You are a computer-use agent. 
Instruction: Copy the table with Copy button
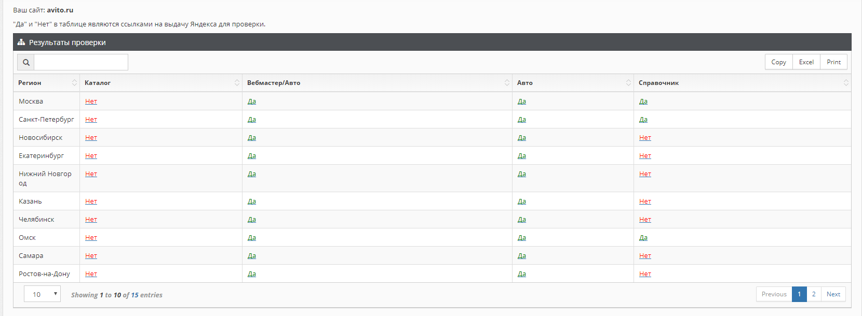tap(778, 62)
